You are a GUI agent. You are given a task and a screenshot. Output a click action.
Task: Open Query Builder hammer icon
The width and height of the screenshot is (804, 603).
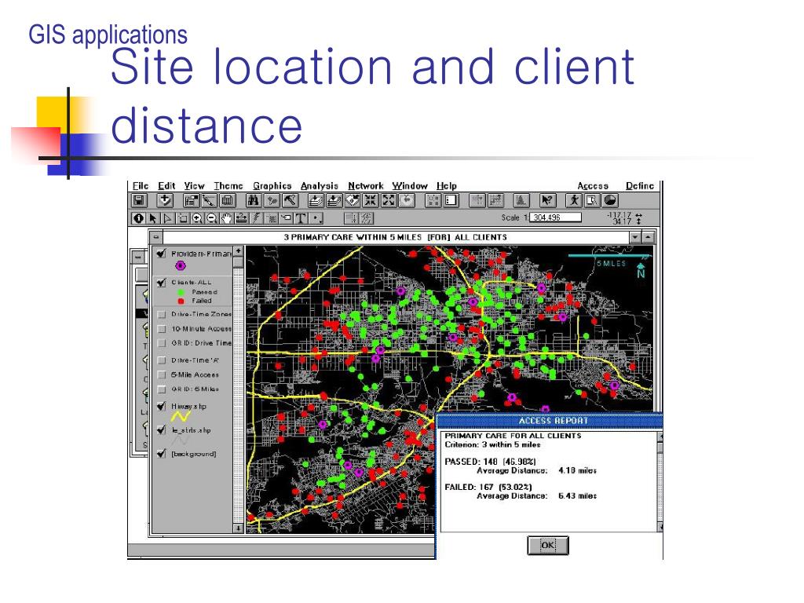291,200
